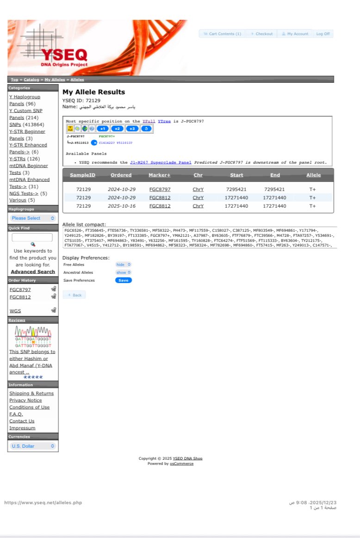Open mtDNA Enhanced Tests category
The image size is (360, 538).
29,183
